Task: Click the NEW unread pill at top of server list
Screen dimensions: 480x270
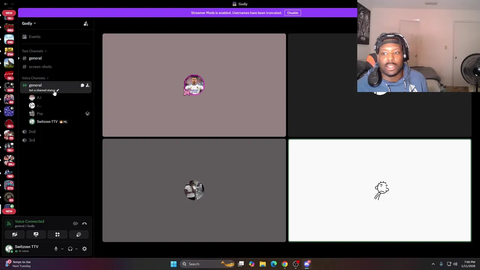Action: 9,13
